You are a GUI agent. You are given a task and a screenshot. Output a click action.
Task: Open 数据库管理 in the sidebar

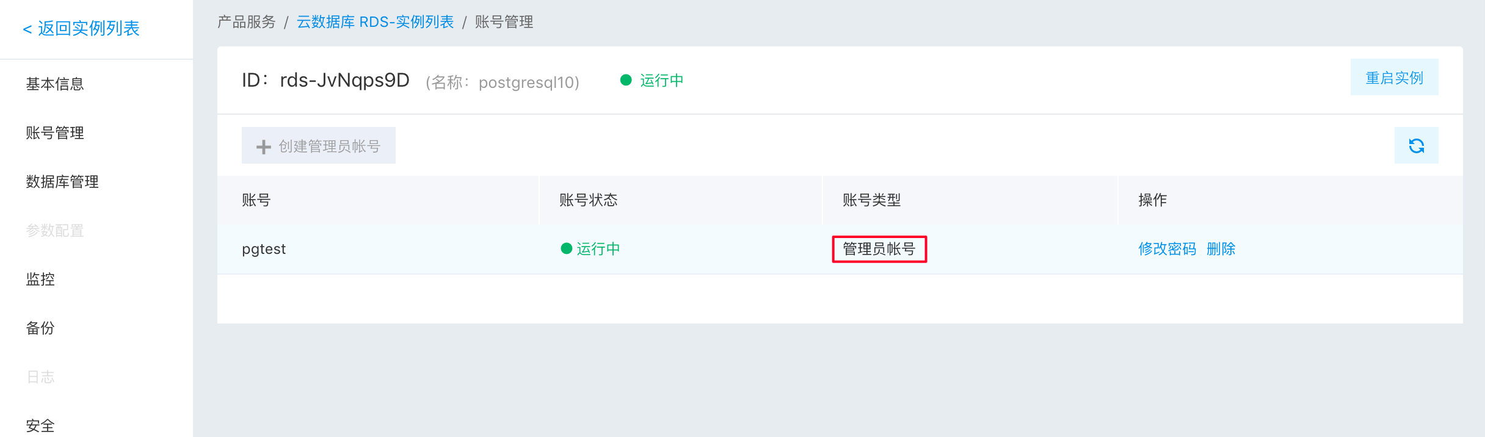[x=62, y=181]
